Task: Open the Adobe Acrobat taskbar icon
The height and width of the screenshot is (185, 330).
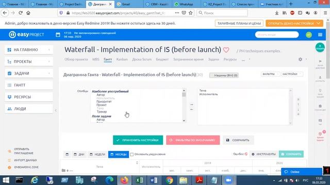Action: click(x=199, y=180)
